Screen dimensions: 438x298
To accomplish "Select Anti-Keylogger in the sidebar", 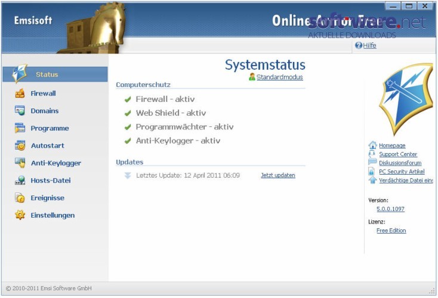I will coord(56,163).
